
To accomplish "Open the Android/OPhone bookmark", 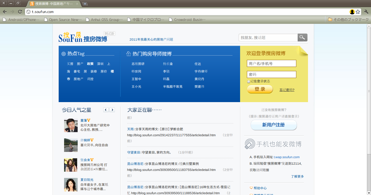I will click(x=21, y=19).
